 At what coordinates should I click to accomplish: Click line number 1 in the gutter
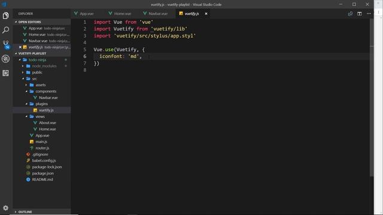click(x=85, y=22)
